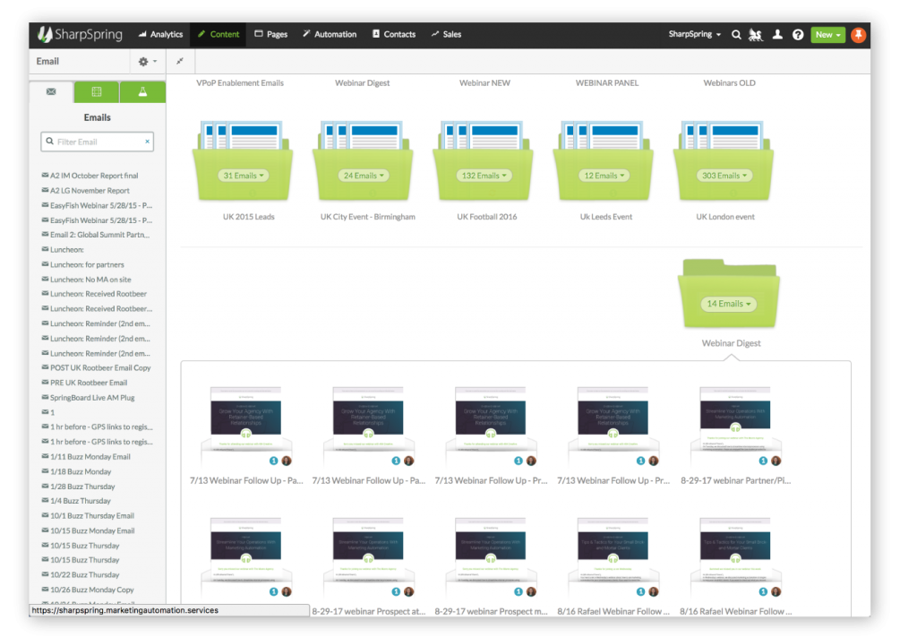
Task: Clear the Filter Email field with x
Action: 148,142
